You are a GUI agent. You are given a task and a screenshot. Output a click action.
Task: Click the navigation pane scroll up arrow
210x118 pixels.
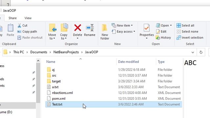[38, 61]
